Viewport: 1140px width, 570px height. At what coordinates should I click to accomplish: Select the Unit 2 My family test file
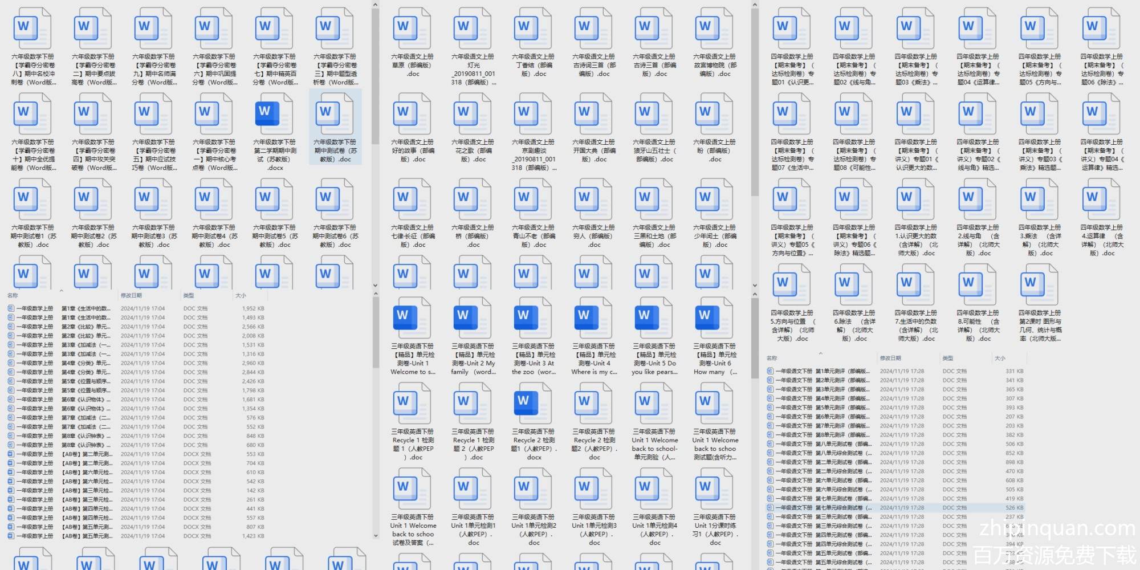click(473, 318)
